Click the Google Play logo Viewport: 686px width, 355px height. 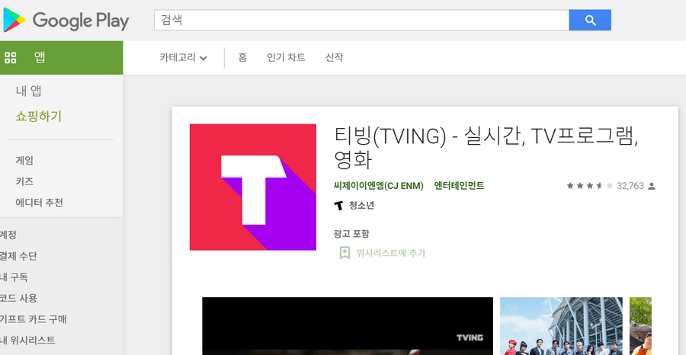coord(66,20)
